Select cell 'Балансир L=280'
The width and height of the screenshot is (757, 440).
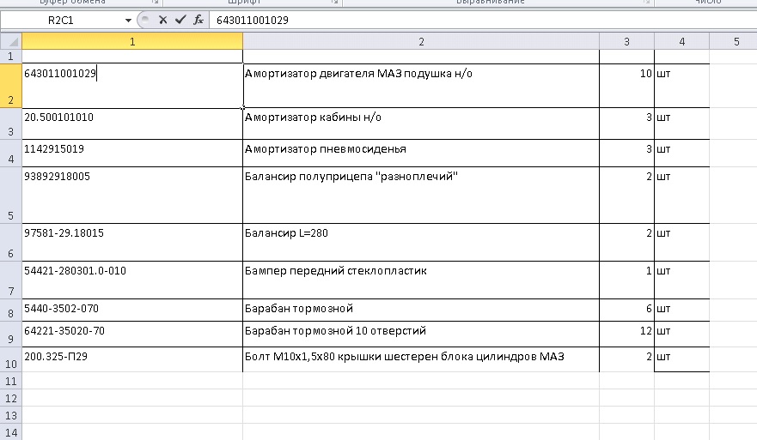click(x=421, y=243)
